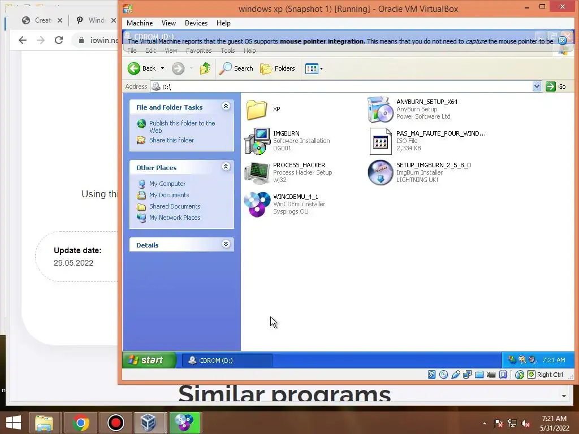Go up one folder level
579x434 pixels.
pyautogui.click(x=205, y=68)
